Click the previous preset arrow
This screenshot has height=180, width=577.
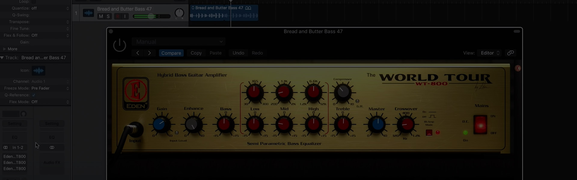(138, 53)
